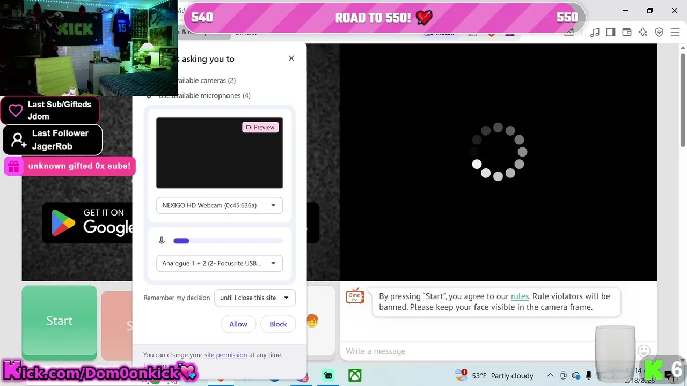This screenshot has height=386, width=687.
Task: Open the browser music player icon
Action: point(595,33)
